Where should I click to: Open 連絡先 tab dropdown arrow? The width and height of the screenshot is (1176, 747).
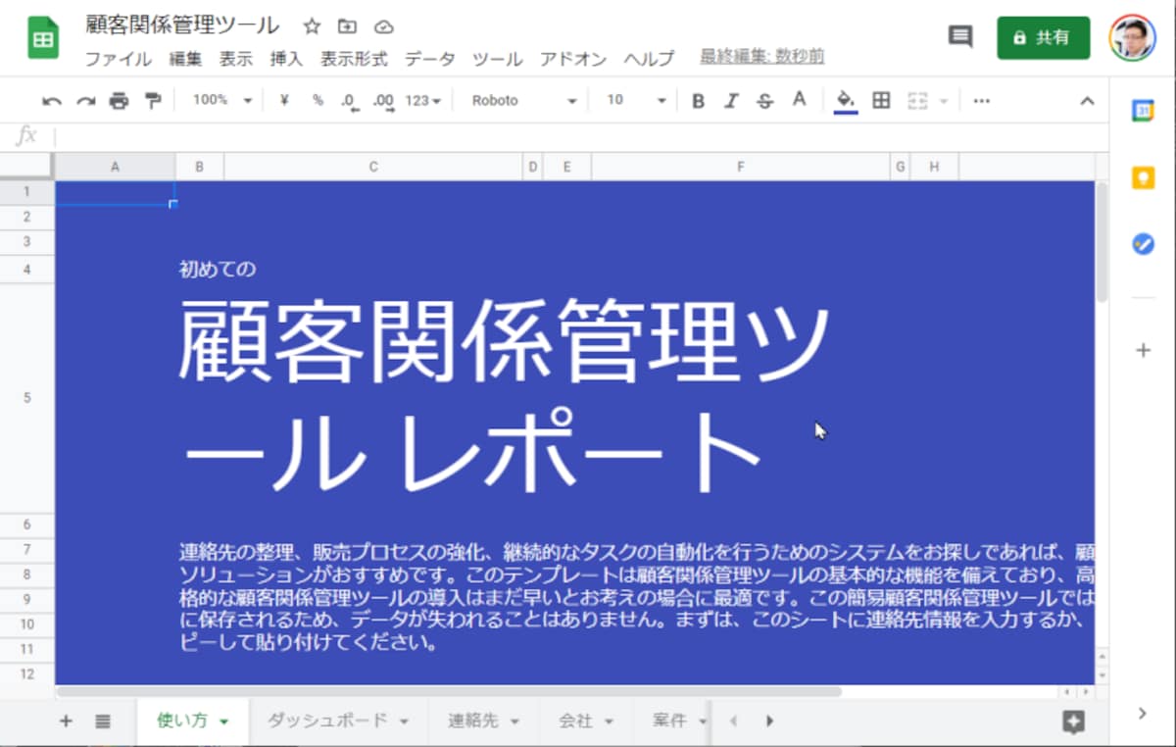514,722
